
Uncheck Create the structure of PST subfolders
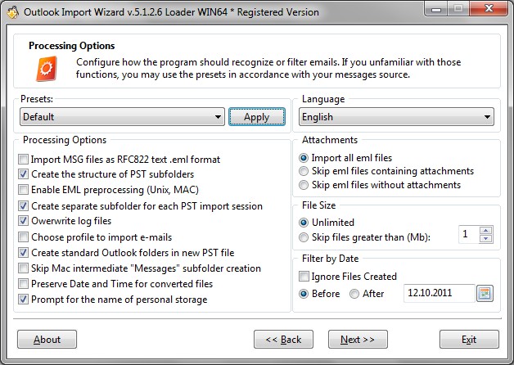23,174
